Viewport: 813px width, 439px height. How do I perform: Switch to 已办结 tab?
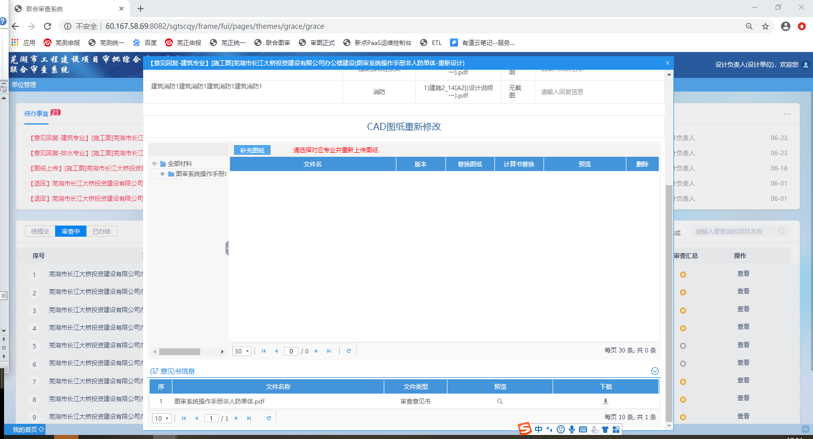point(102,232)
